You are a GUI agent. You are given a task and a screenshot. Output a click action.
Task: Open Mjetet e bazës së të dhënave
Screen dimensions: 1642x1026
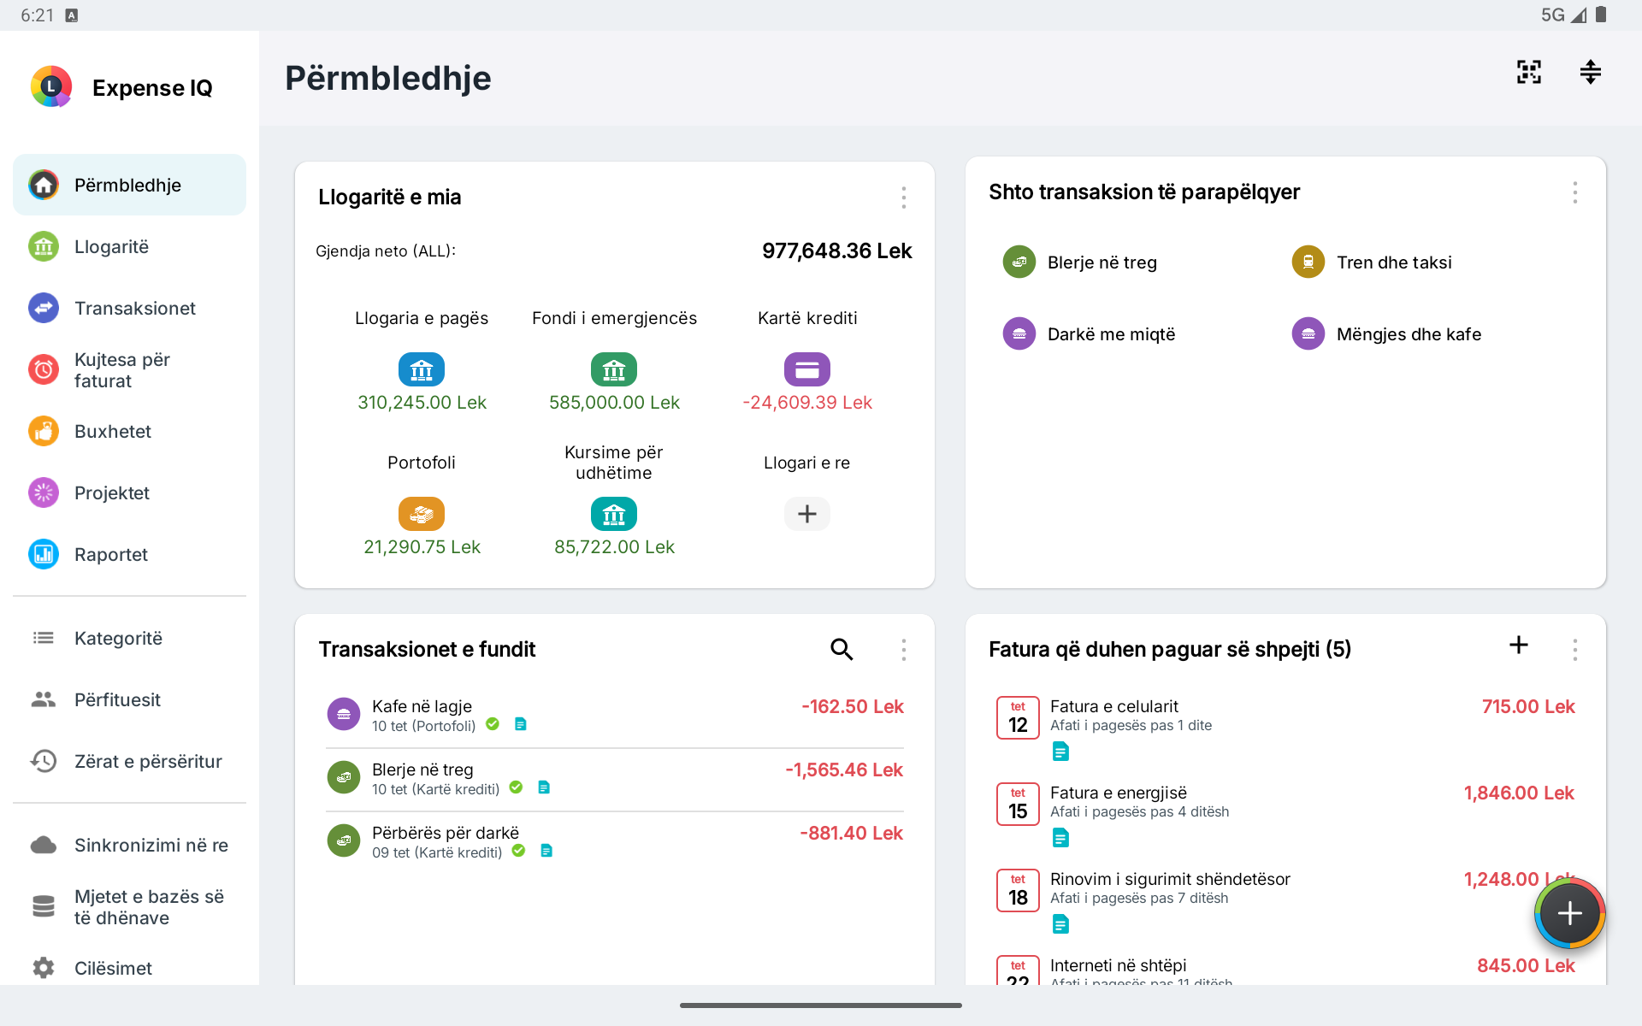(x=129, y=906)
